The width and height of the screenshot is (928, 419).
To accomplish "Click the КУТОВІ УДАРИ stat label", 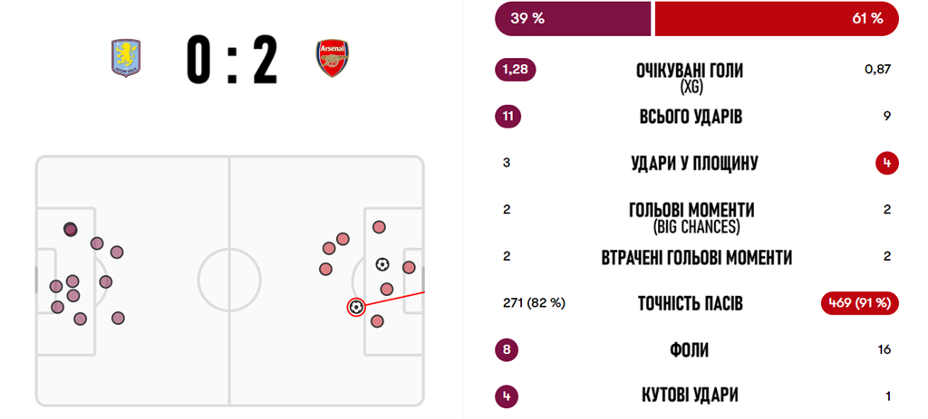I will tap(690, 395).
